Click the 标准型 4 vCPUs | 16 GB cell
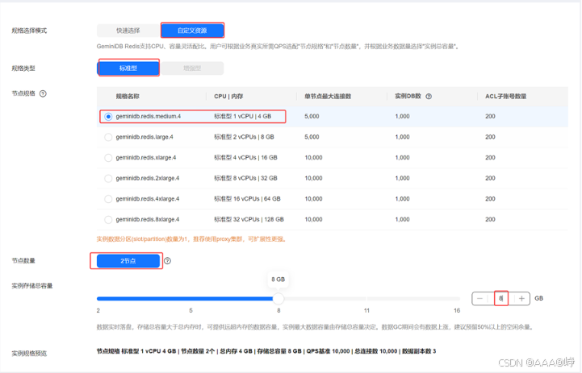582x373 pixels. (x=245, y=158)
